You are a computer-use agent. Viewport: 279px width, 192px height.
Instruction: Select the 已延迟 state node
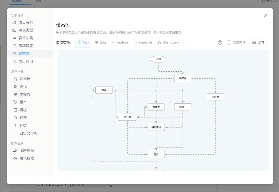coord(215,97)
